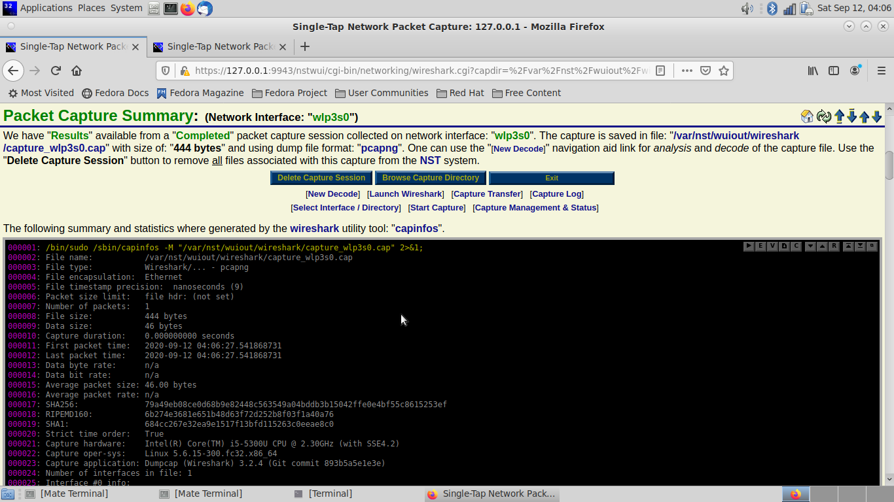Click the 'R' button in console toolbar
Image resolution: width=894 pixels, height=502 pixels.
click(x=834, y=246)
